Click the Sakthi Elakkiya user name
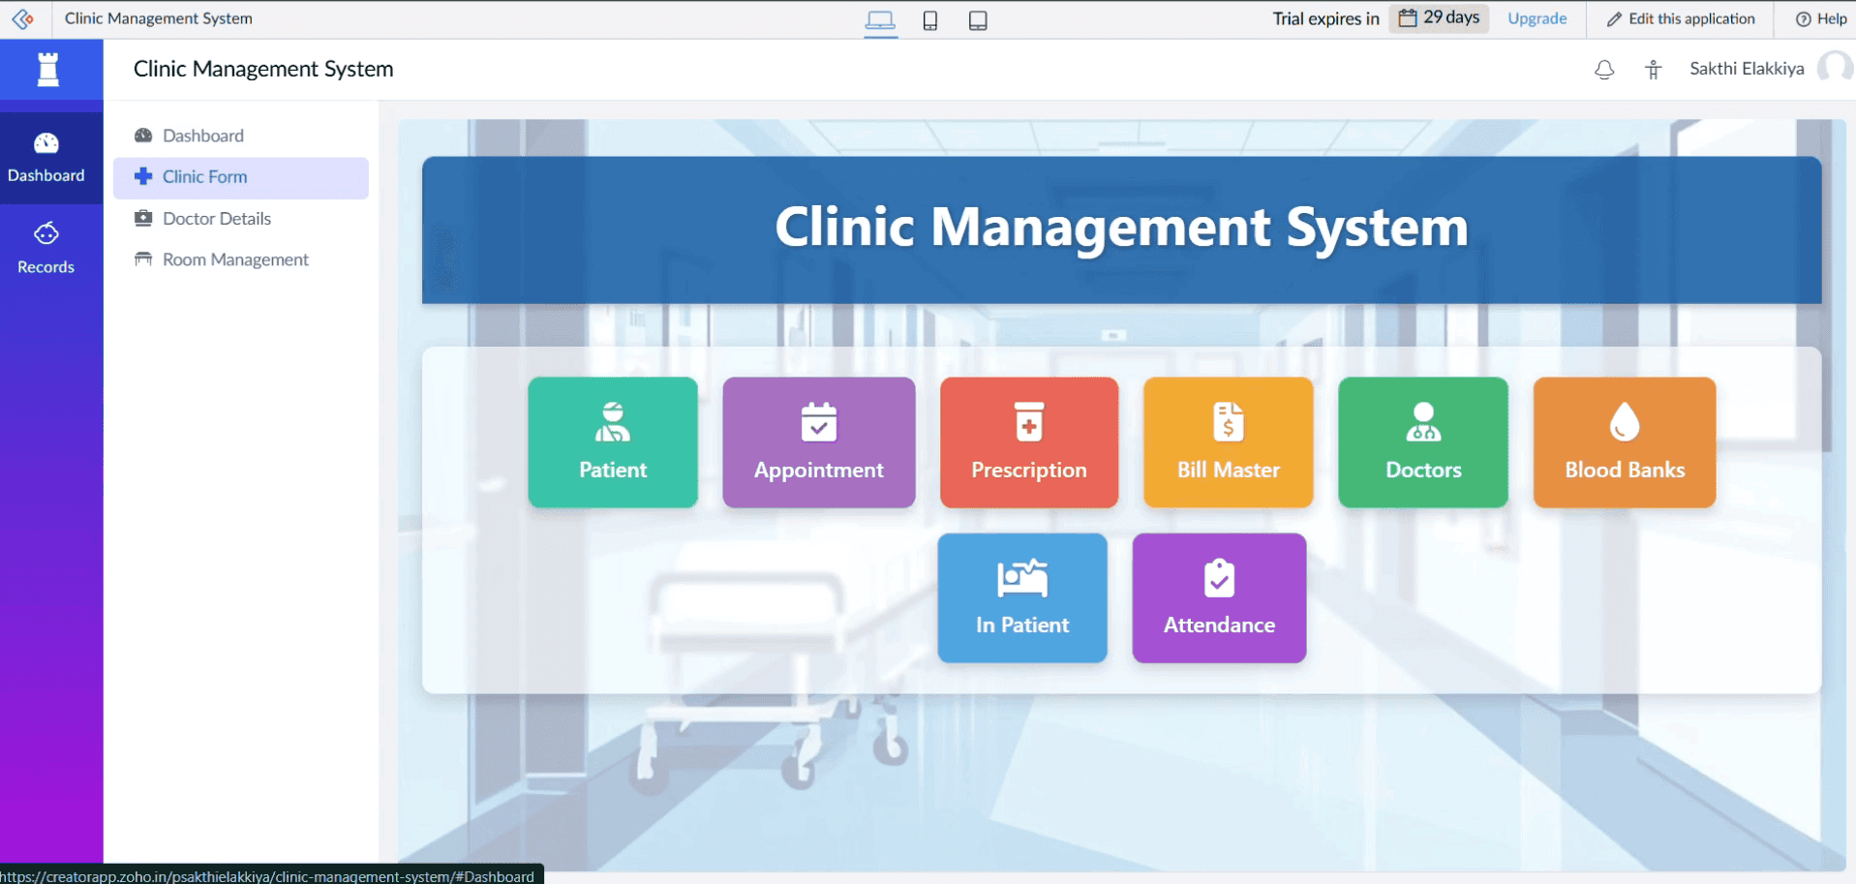 1747,69
